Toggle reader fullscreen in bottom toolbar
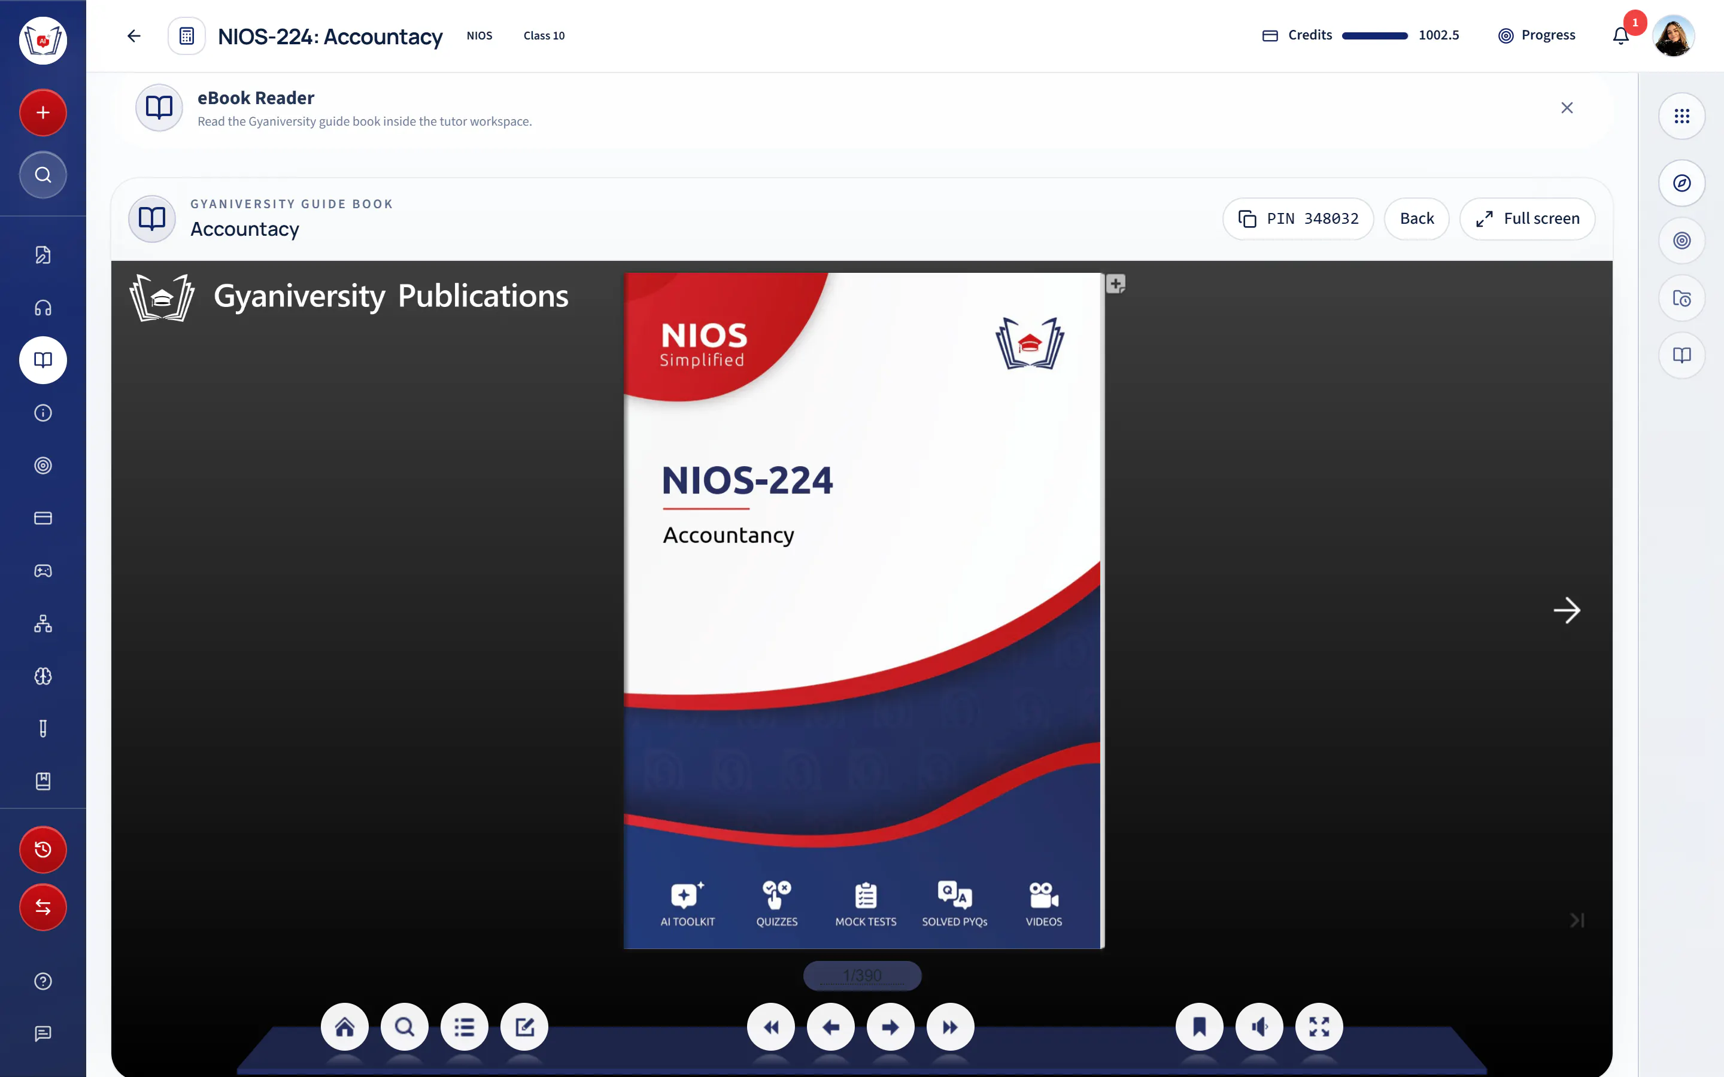The width and height of the screenshot is (1724, 1077). click(x=1319, y=1027)
